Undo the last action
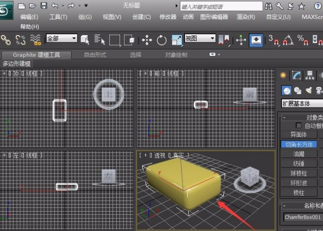323x231 pixels. (x=55, y=6)
